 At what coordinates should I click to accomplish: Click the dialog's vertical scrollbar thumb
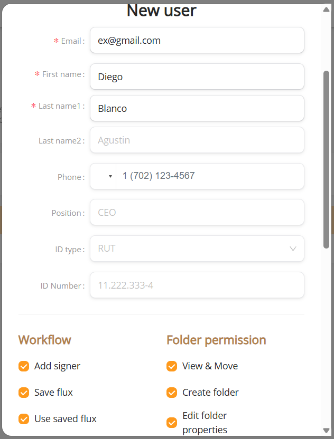(326, 159)
